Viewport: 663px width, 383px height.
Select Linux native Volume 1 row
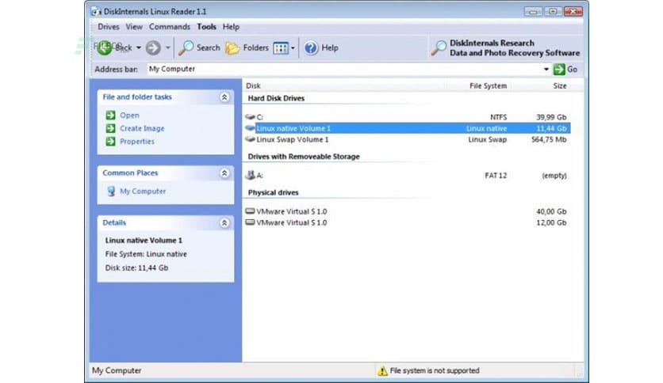pyautogui.click(x=406, y=128)
